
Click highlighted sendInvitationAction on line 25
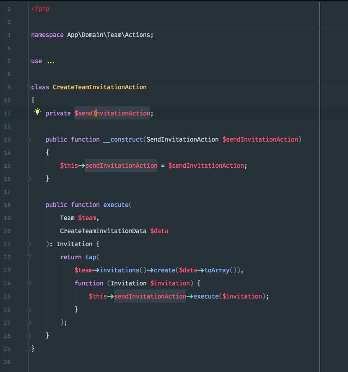pyautogui.click(x=150, y=296)
